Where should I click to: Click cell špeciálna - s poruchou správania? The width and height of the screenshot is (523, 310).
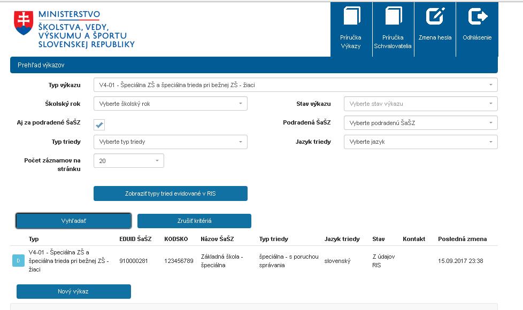coord(289,261)
